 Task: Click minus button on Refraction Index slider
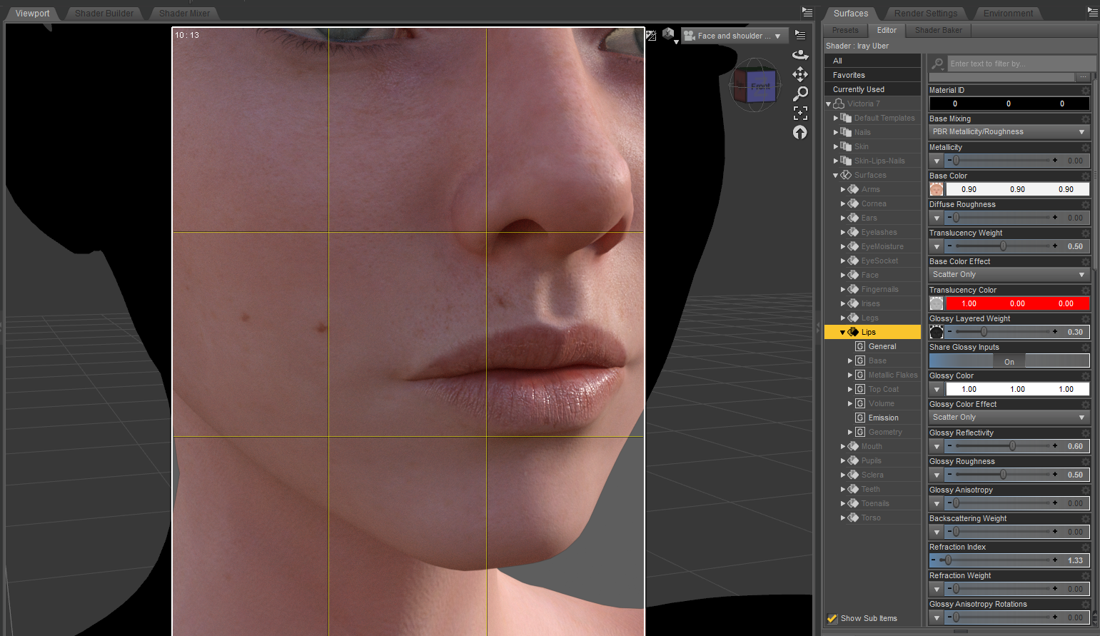tap(933, 560)
